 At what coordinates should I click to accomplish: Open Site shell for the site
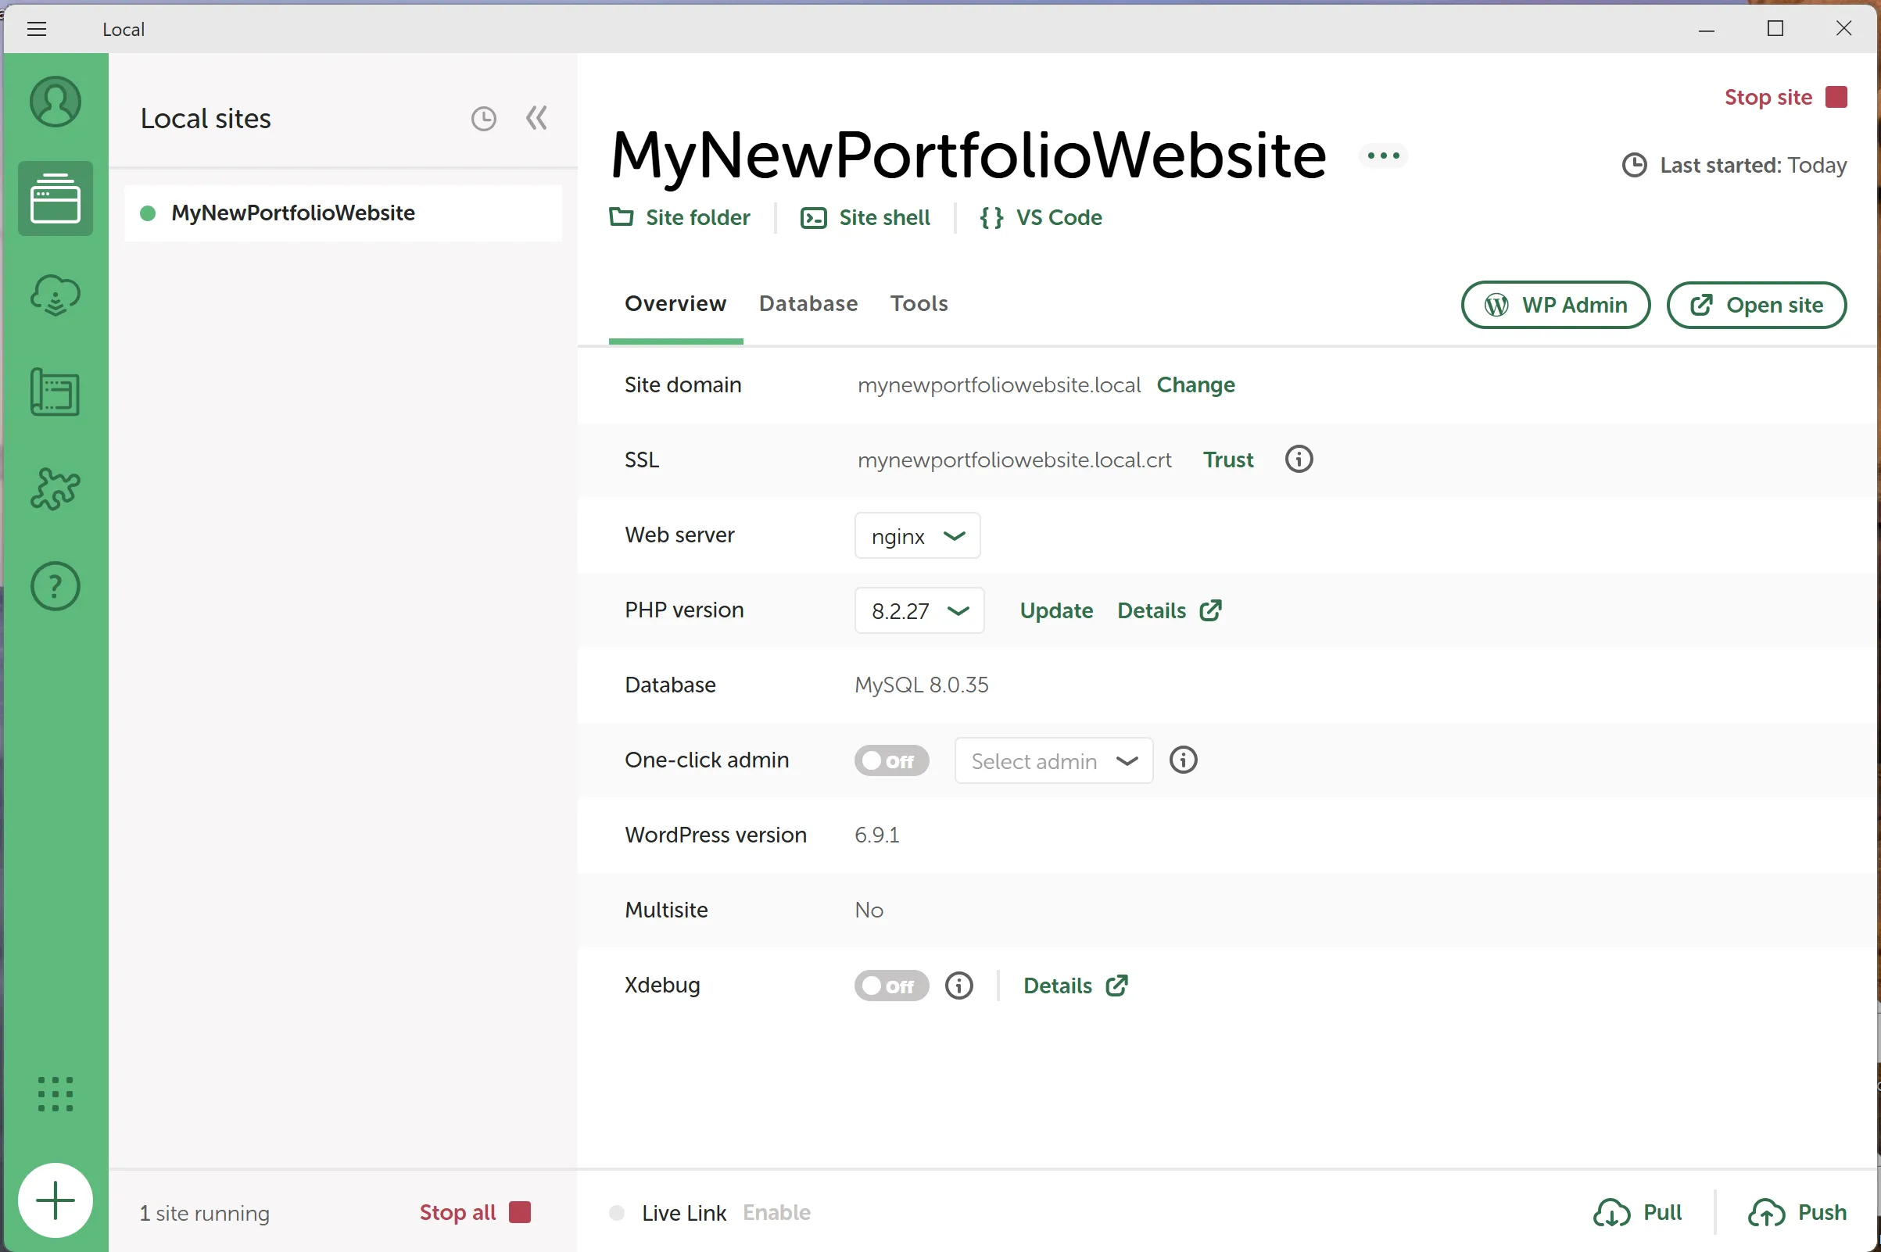pyautogui.click(x=865, y=217)
